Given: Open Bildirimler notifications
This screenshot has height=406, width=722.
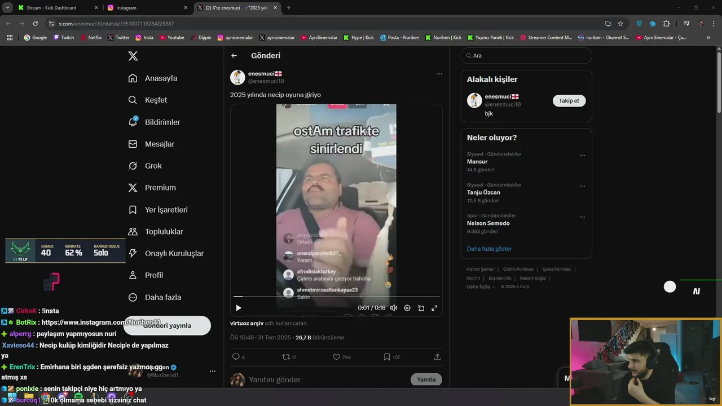Looking at the screenshot, I should [154, 122].
